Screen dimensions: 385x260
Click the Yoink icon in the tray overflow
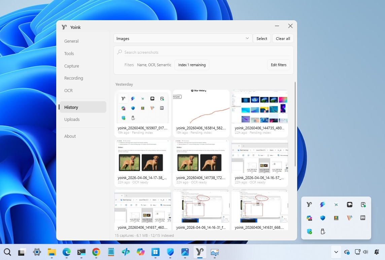[309, 205]
